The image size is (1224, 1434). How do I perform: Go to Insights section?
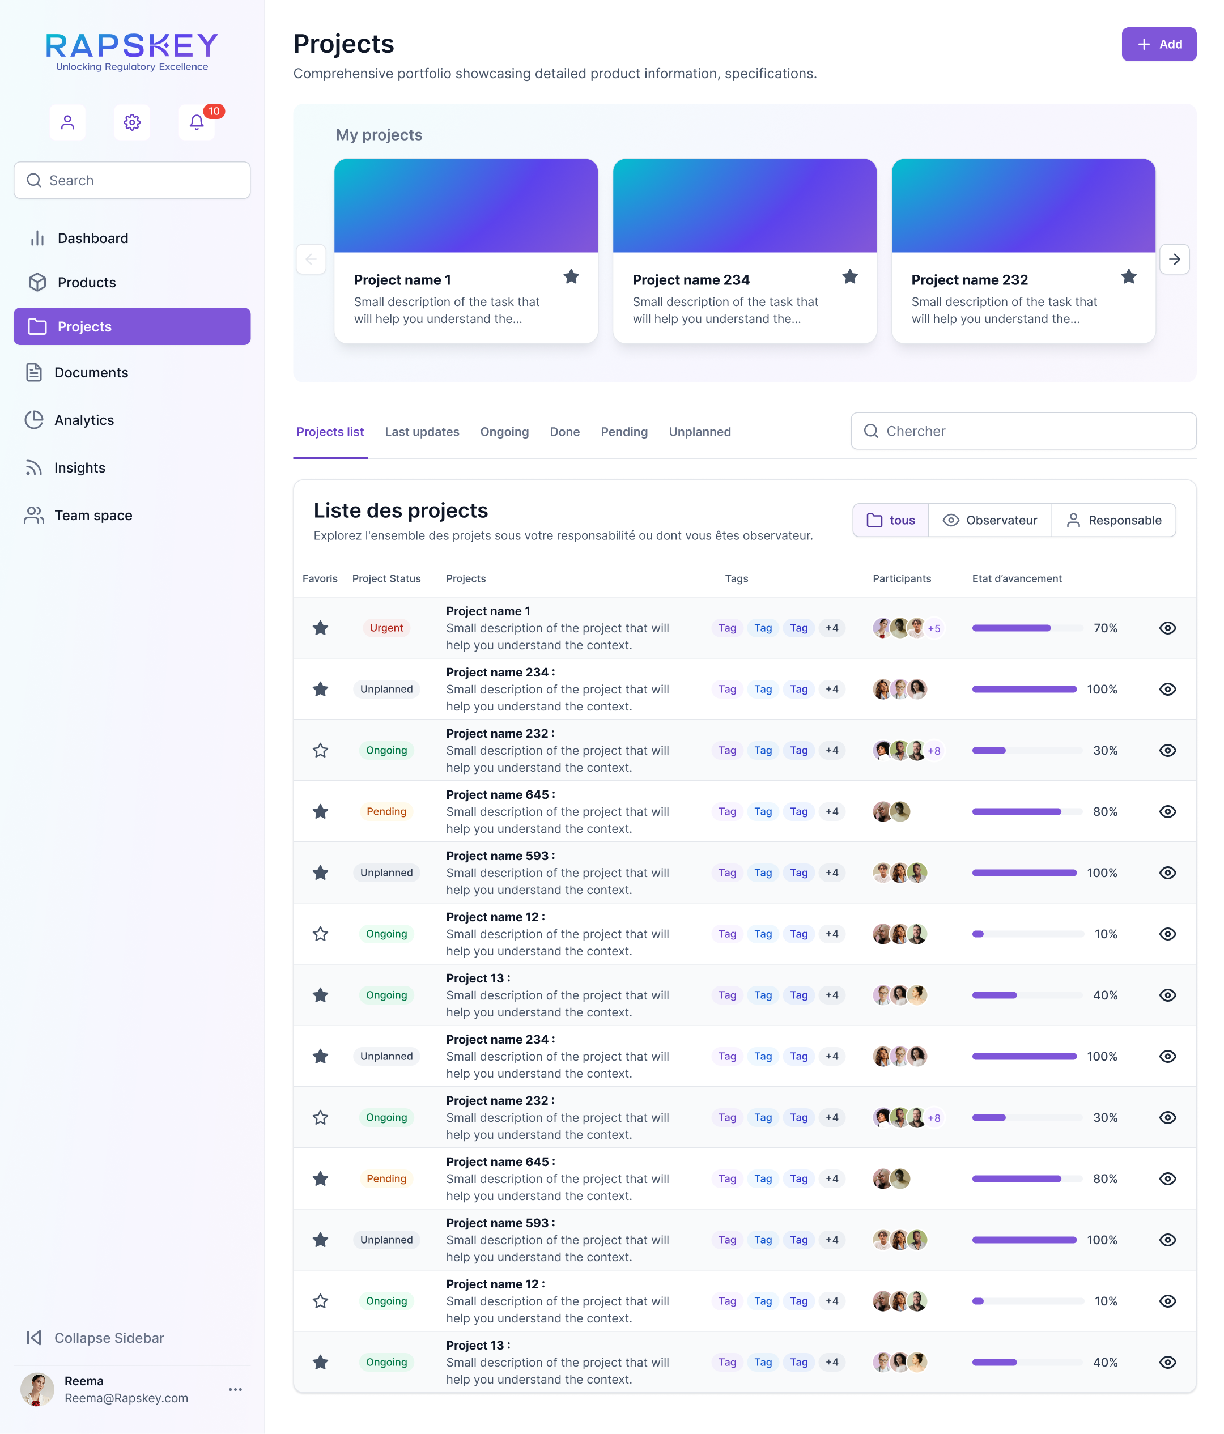[x=79, y=468]
